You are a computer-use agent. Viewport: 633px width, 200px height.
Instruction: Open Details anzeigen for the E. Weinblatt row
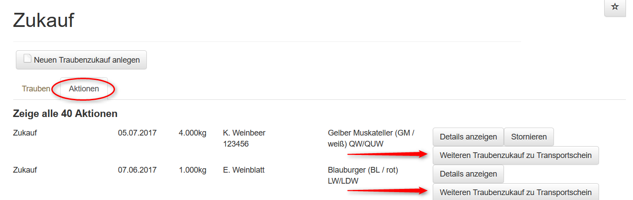468,174
